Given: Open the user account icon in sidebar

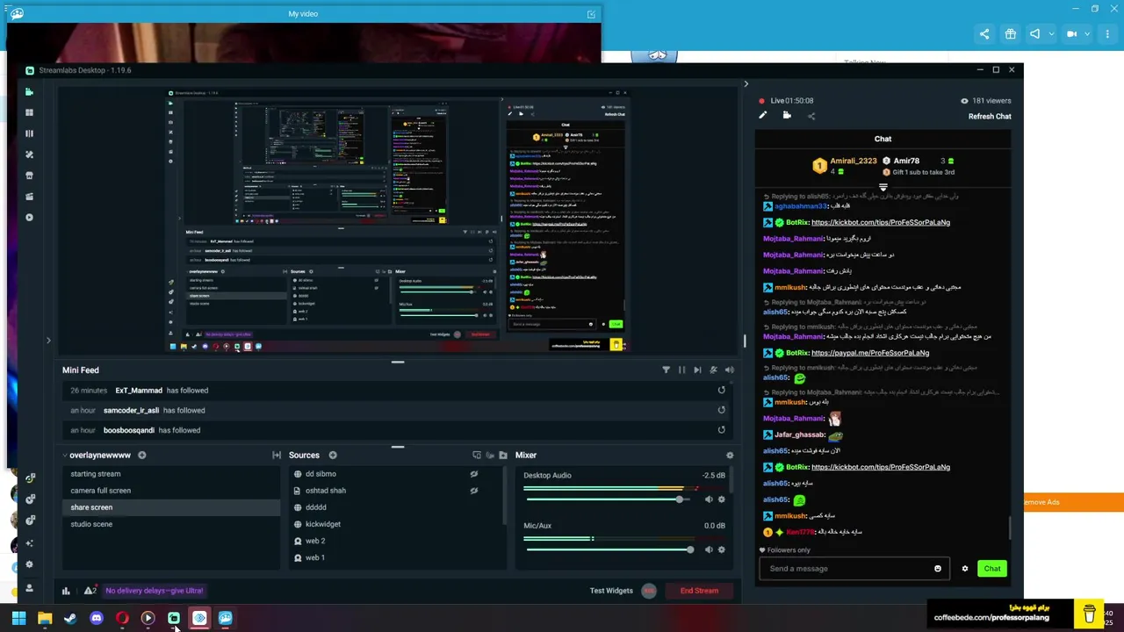Looking at the screenshot, I should 29,588.
